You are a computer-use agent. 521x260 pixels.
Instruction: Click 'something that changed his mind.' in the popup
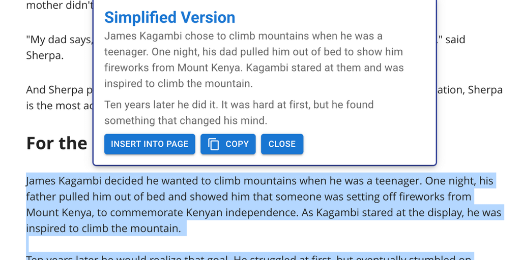[x=186, y=121]
